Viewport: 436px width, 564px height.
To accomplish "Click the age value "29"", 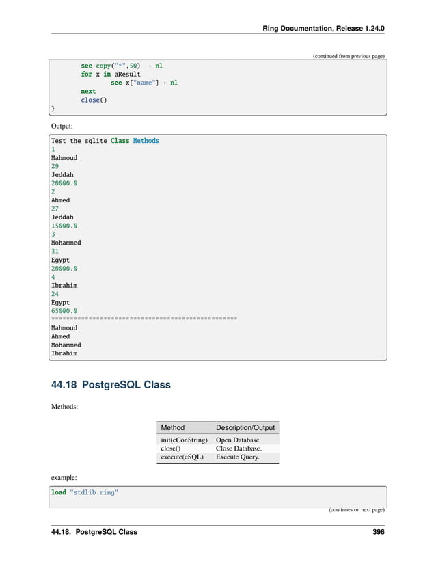I will tap(55, 166).
